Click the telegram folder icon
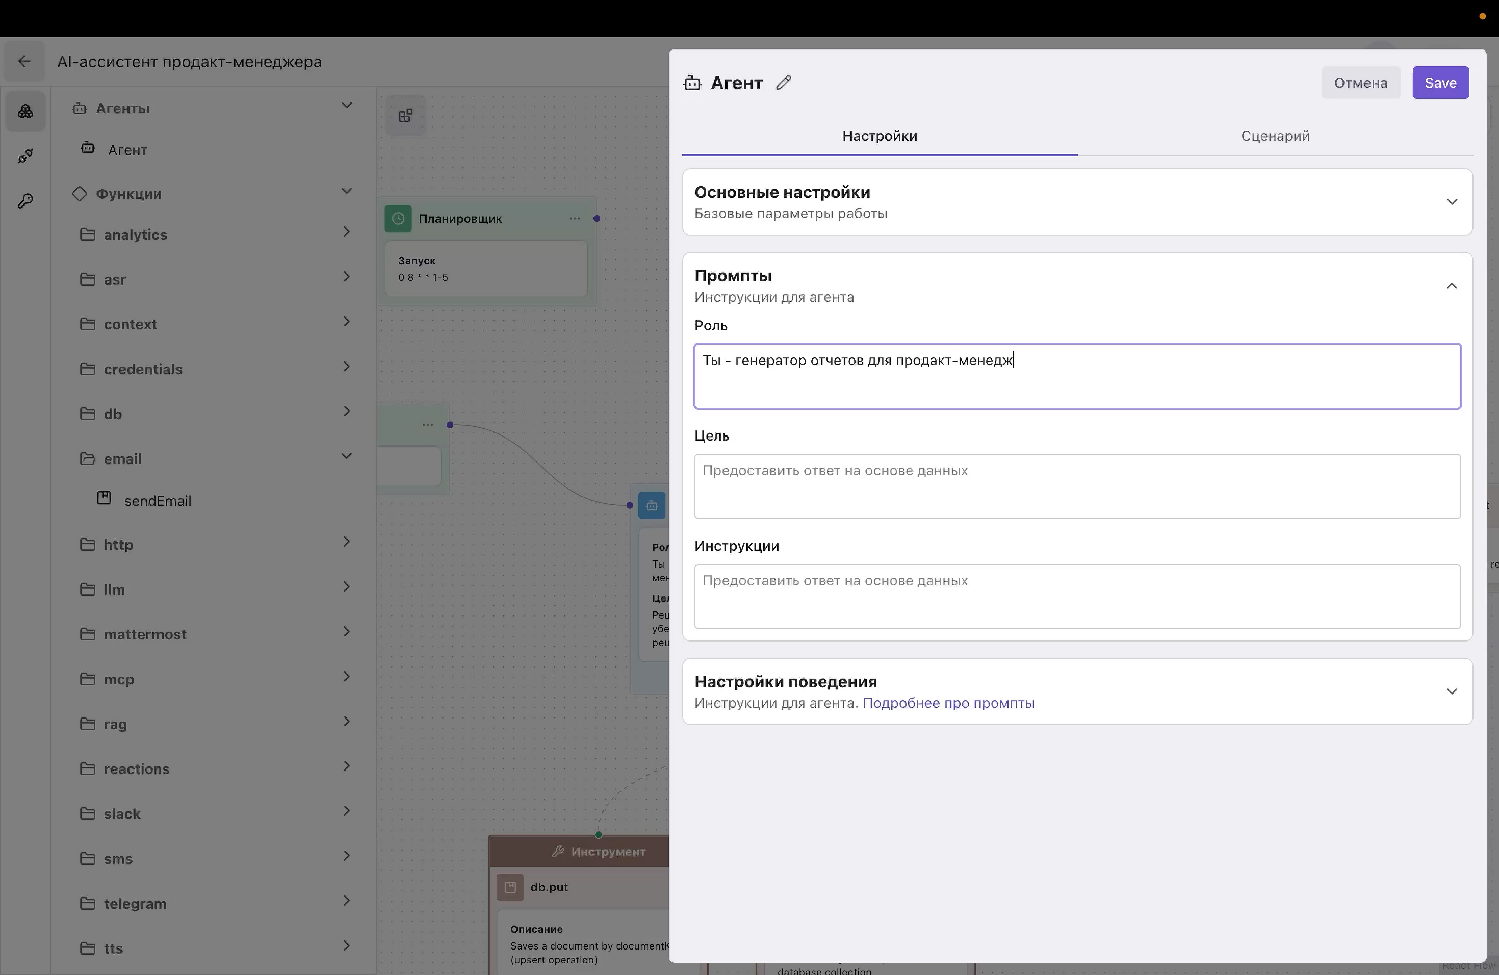1499x975 pixels. click(x=88, y=903)
